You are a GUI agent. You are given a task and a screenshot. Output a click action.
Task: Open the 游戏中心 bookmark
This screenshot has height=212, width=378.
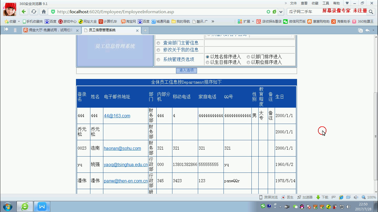click(x=67, y=21)
